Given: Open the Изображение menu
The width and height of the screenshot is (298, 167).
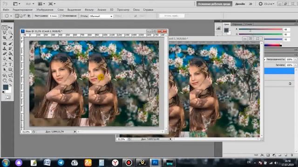Looking at the screenshot, I should click(45, 10).
